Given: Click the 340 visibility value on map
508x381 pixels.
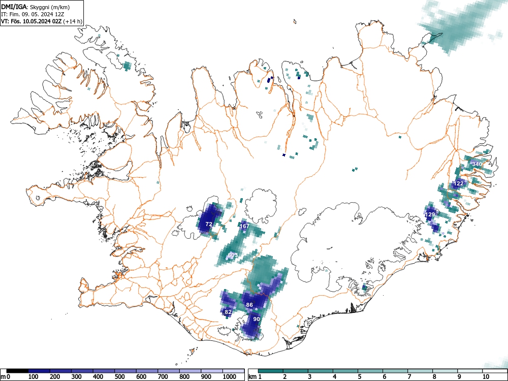Looking at the screenshot, I should click(477, 164).
